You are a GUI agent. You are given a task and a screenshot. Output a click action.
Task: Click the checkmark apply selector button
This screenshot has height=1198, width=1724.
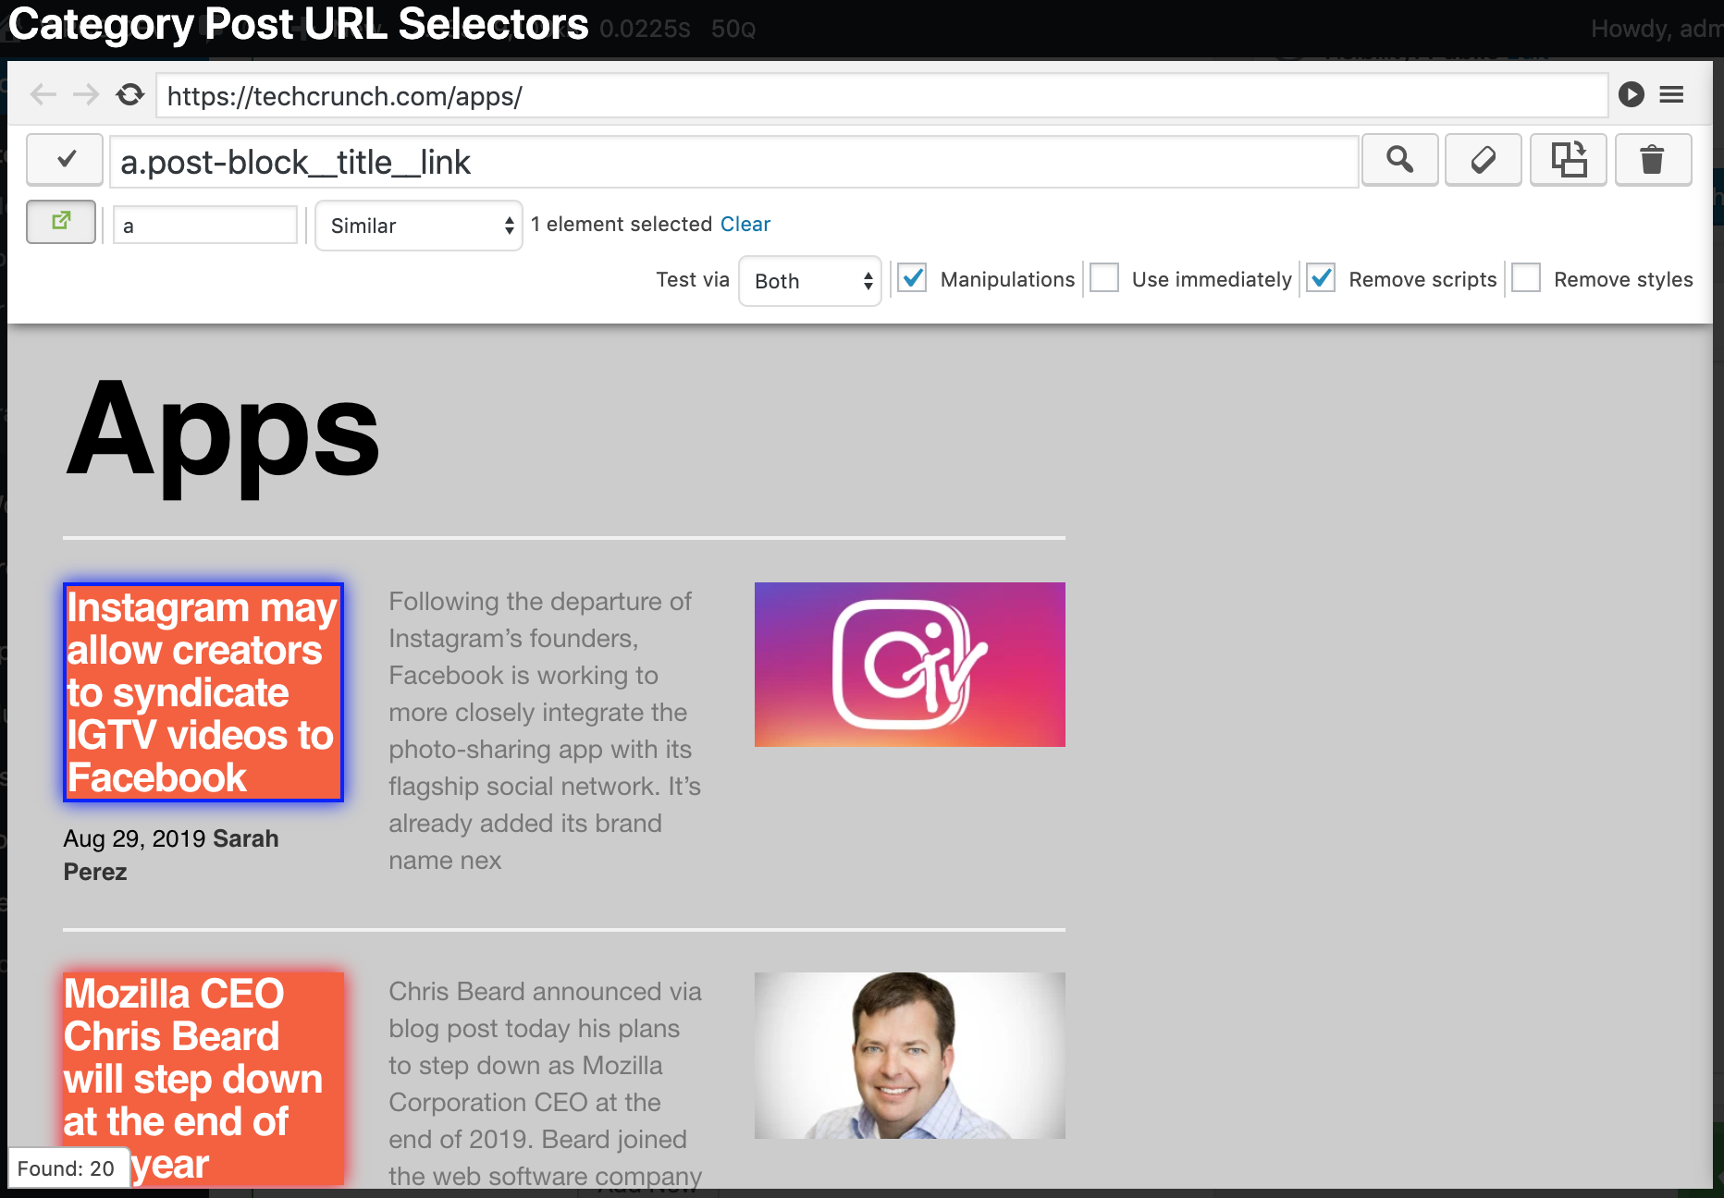[x=65, y=161]
